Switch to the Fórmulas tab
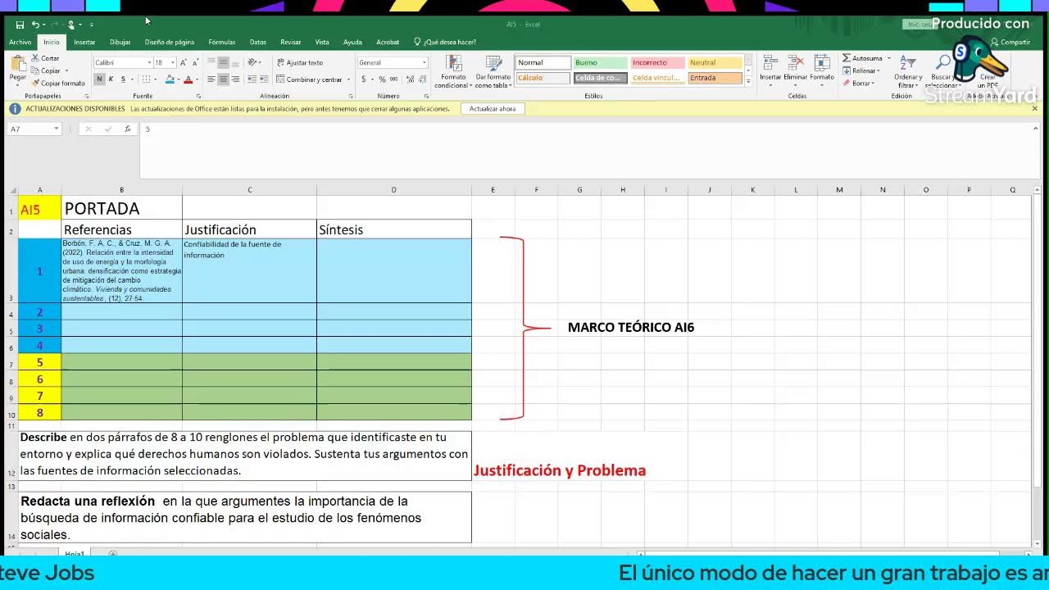The height and width of the screenshot is (590, 1049). pyautogui.click(x=222, y=42)
